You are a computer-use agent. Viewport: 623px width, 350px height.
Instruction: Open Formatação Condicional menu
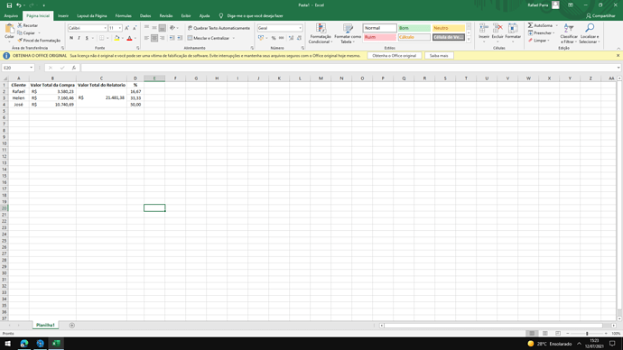320,33
